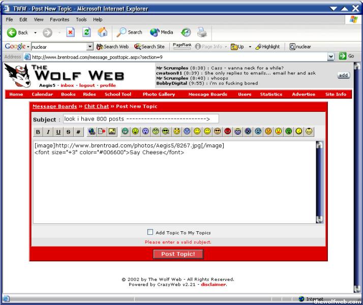This screenshot has width=363, height=305.
Task: Insert a hyperlink using the globe icon
Action: [x=92, y=132]
